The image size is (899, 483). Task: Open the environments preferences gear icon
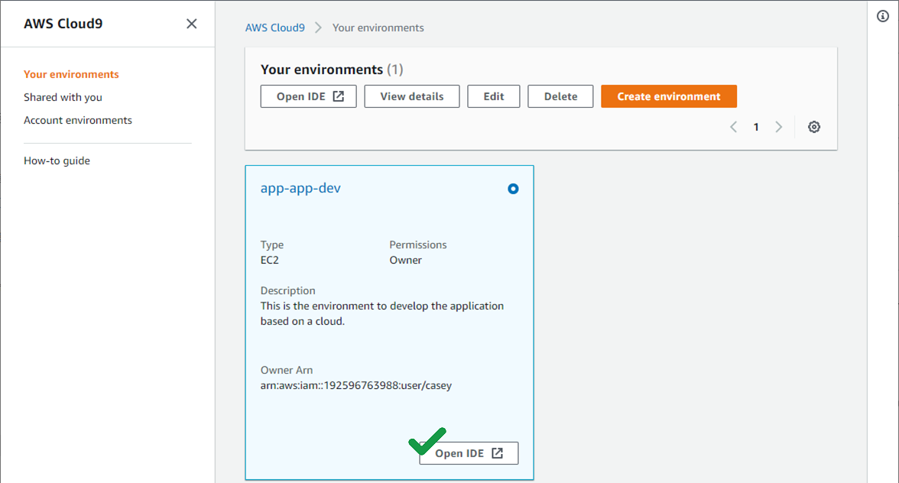814,127
